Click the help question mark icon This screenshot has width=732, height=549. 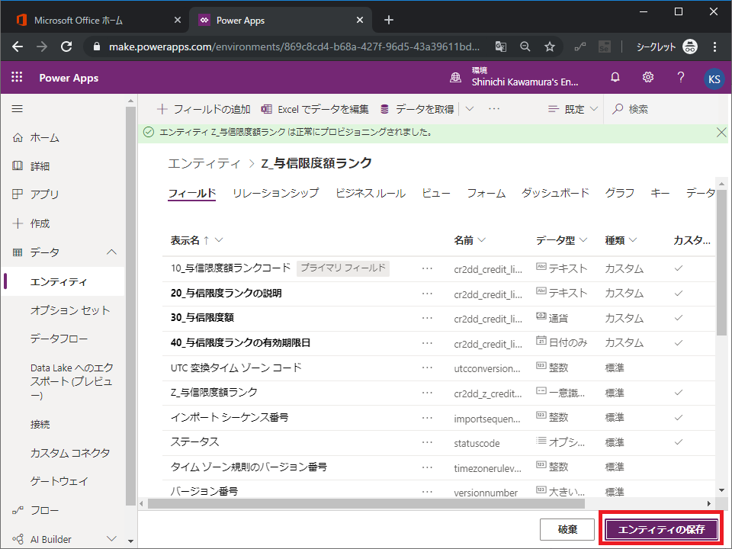(681, 77)
